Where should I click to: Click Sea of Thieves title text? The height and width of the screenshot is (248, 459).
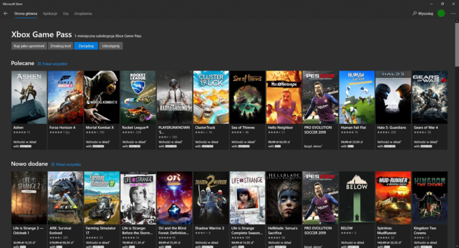243,127
